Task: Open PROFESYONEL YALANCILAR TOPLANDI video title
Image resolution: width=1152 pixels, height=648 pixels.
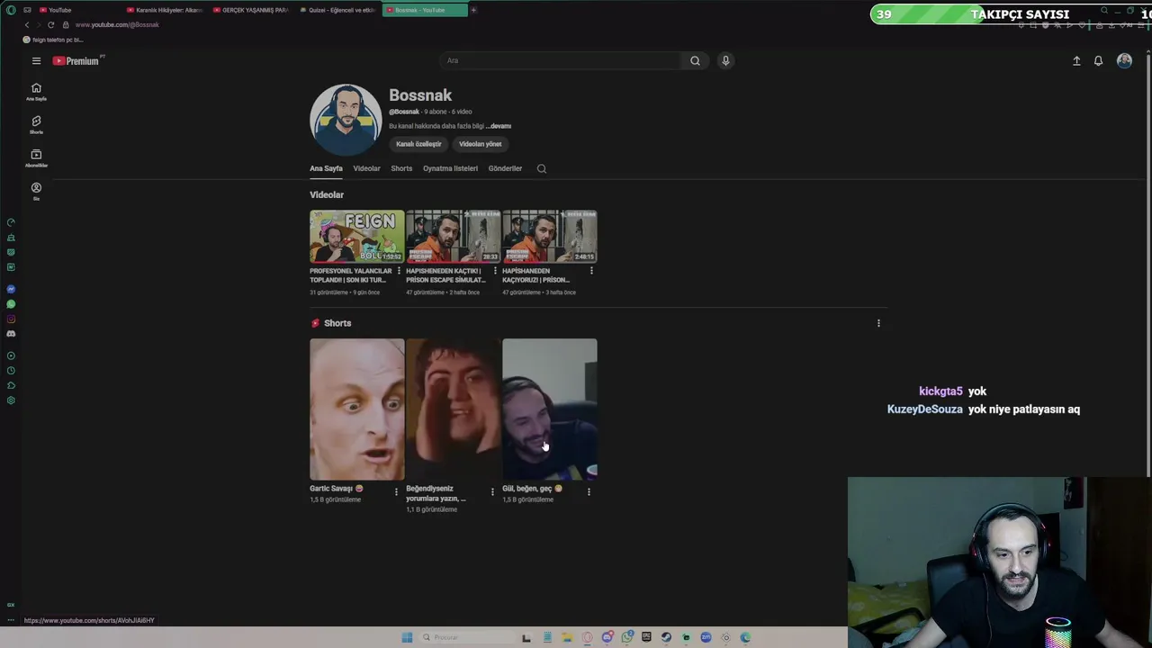Action: click(351, 275)
